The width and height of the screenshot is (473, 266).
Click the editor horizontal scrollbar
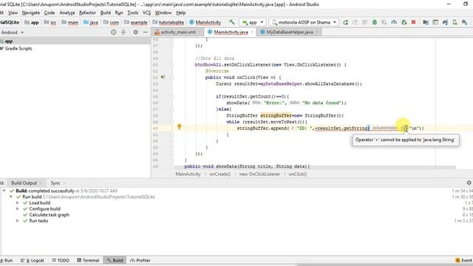[x=315, y=168]
